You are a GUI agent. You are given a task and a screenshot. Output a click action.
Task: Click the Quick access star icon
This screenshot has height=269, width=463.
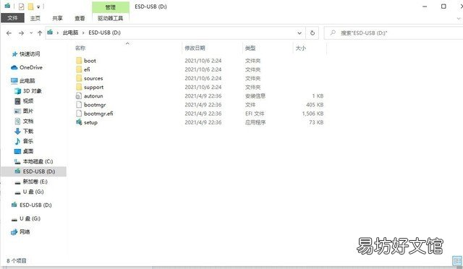(14, 54)
